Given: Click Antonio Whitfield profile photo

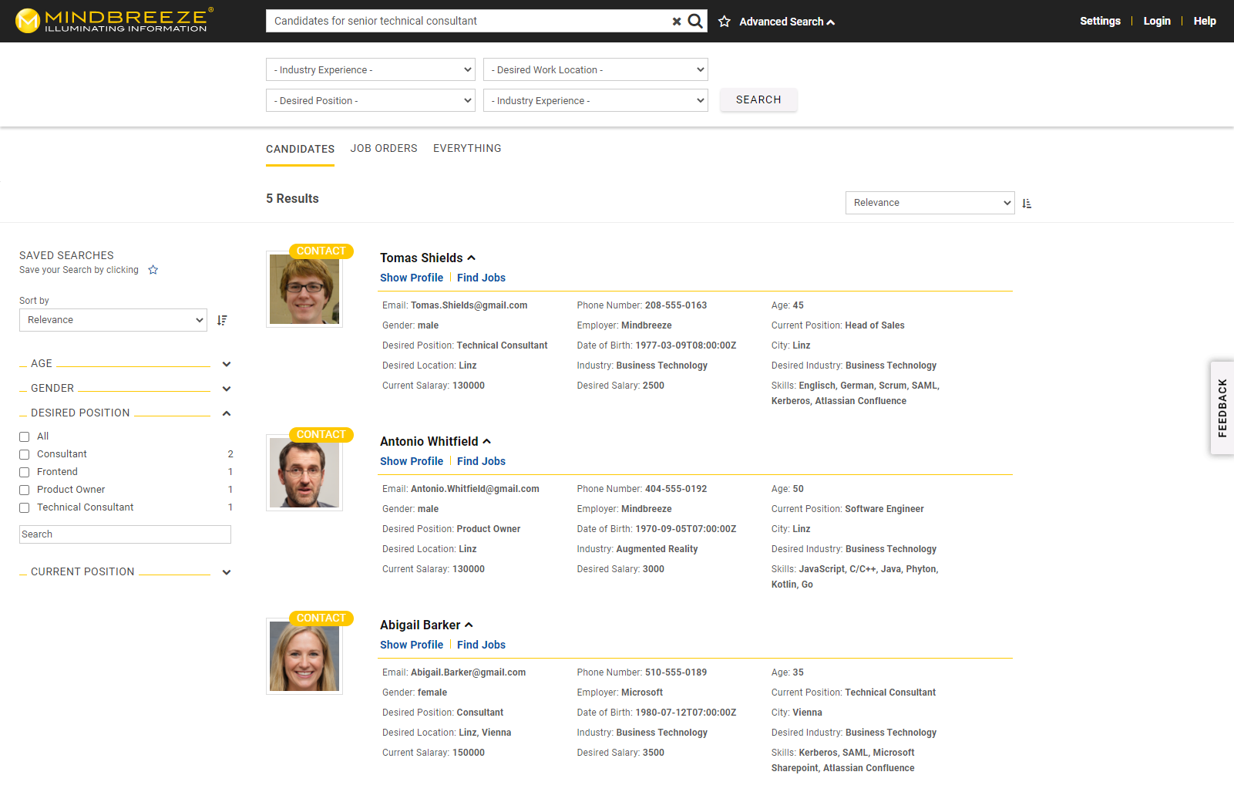Looking at the screenshot, I should coord(304,474).
